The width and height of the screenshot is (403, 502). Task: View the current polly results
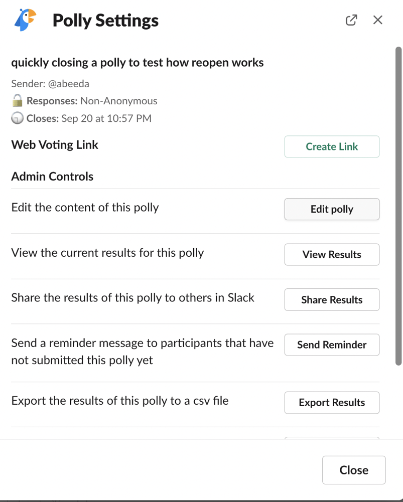[332, 254]
